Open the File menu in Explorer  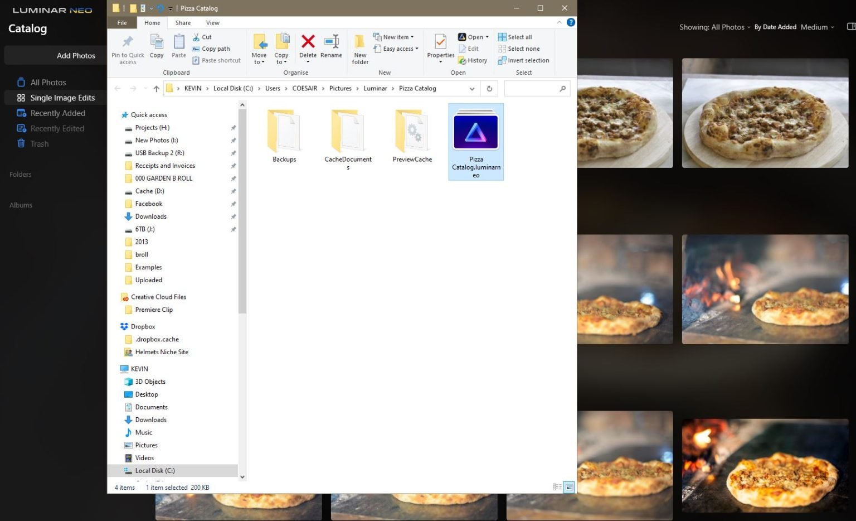point(121,22)
